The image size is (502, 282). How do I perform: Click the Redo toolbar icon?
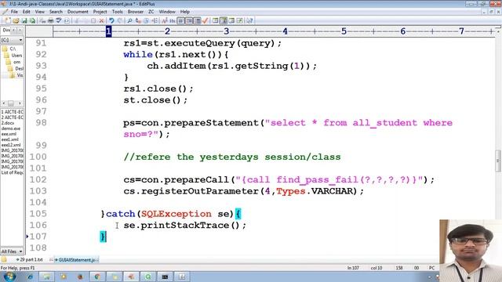(120, 21)
